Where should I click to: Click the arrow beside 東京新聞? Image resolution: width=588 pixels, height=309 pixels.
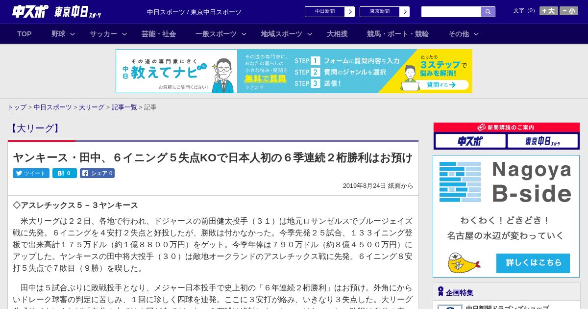click(405, 12)
